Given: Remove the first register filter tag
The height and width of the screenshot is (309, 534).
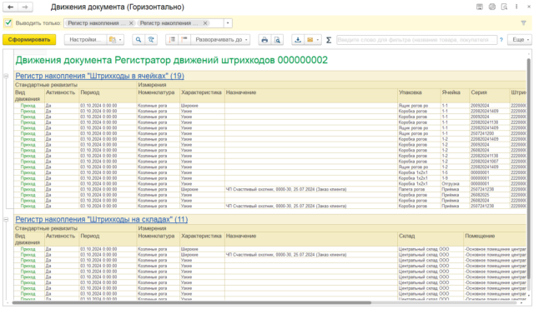Looking at the screenshot, I should point(131,23).
